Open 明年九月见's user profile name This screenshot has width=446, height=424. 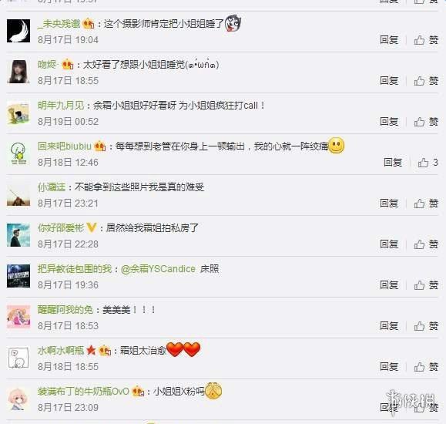pyautogui.click(x=61, y=106)
